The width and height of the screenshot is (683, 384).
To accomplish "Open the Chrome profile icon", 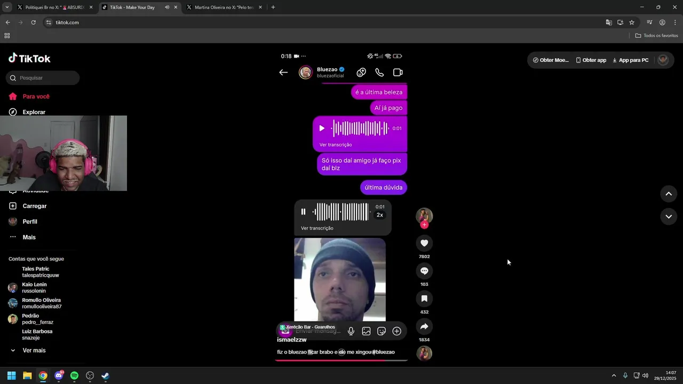I will tap(662, 22).
